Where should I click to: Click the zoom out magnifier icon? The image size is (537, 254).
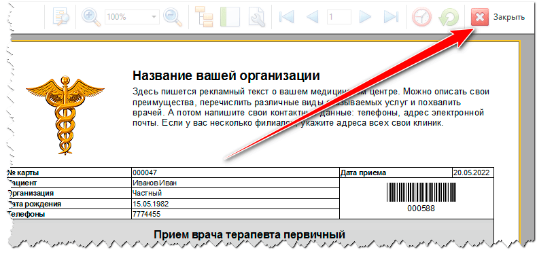173,16
